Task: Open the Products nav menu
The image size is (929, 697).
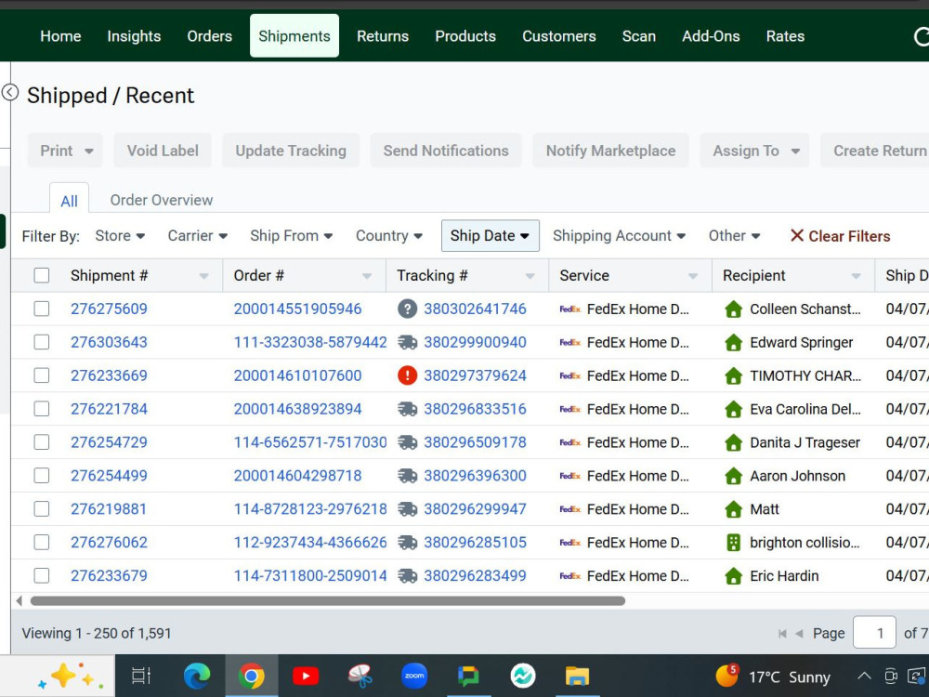Action: pos(465,36)
